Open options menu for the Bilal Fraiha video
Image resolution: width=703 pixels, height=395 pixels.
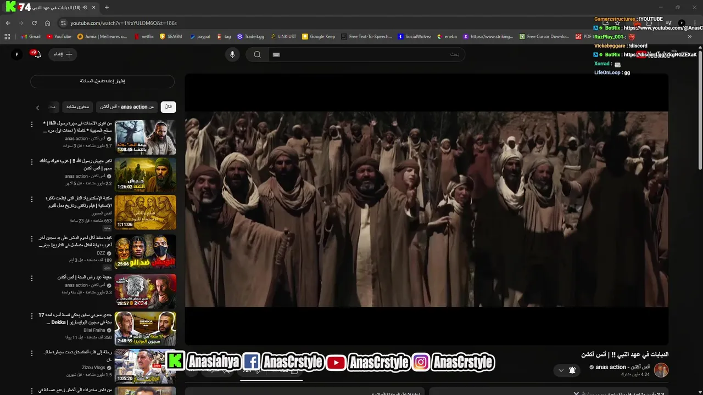click(31, 316)
